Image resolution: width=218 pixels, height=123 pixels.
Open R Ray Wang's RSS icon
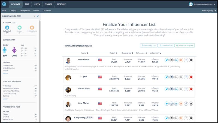tap(181, 118)
